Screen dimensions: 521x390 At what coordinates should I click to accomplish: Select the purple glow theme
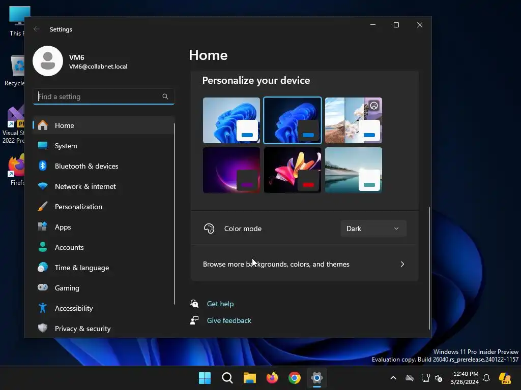tap(231, 170)
